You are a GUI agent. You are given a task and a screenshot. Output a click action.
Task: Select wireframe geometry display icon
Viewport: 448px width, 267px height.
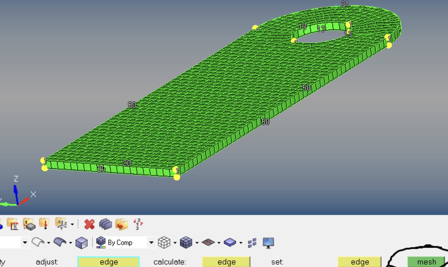pos(38,242)
